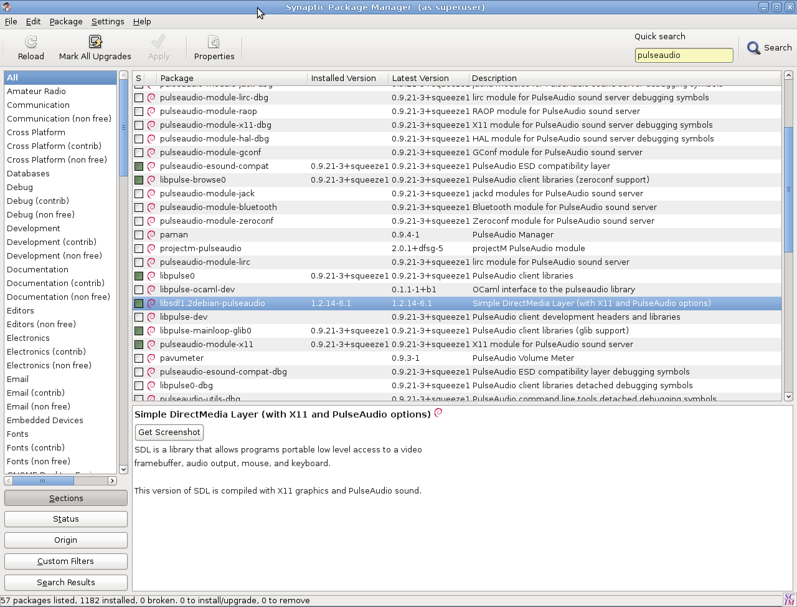Click Debian swirl icon of libpulse-ocaml-dev row

151,290
